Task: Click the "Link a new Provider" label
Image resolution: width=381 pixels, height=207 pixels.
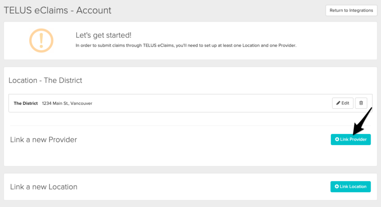Action: pyautogui.click(x=43, y=140)
